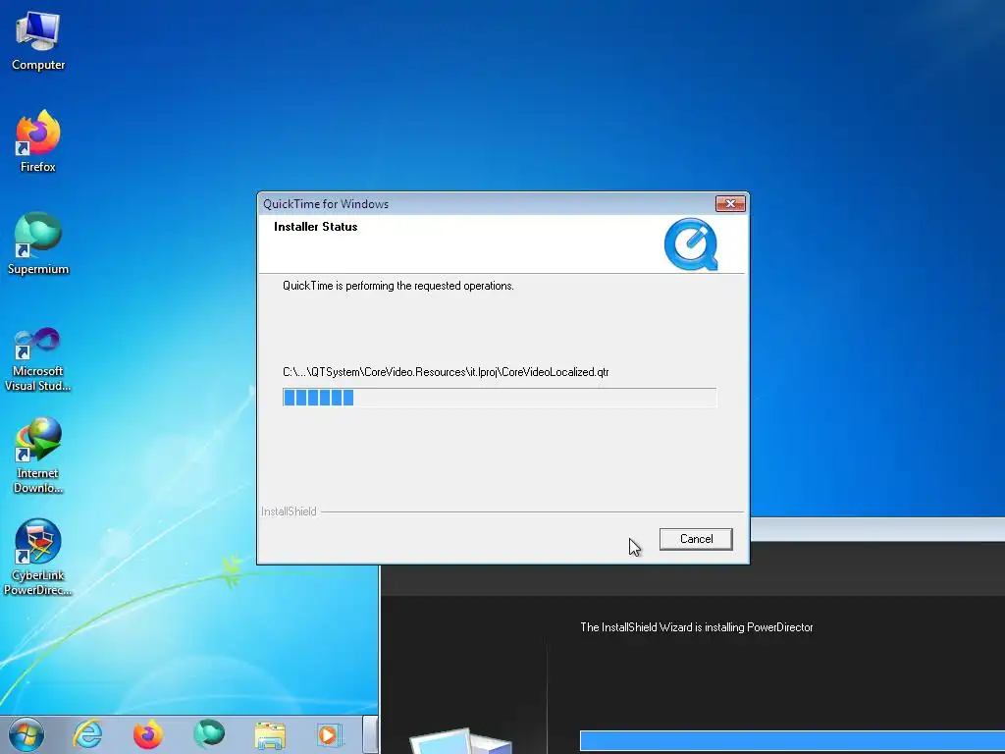
Task: Open Internet Explorer from the taskbar
Action: pos(87,734)
